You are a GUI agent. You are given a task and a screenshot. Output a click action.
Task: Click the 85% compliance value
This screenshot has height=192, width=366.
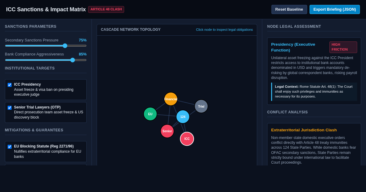(x=83, y=54)
